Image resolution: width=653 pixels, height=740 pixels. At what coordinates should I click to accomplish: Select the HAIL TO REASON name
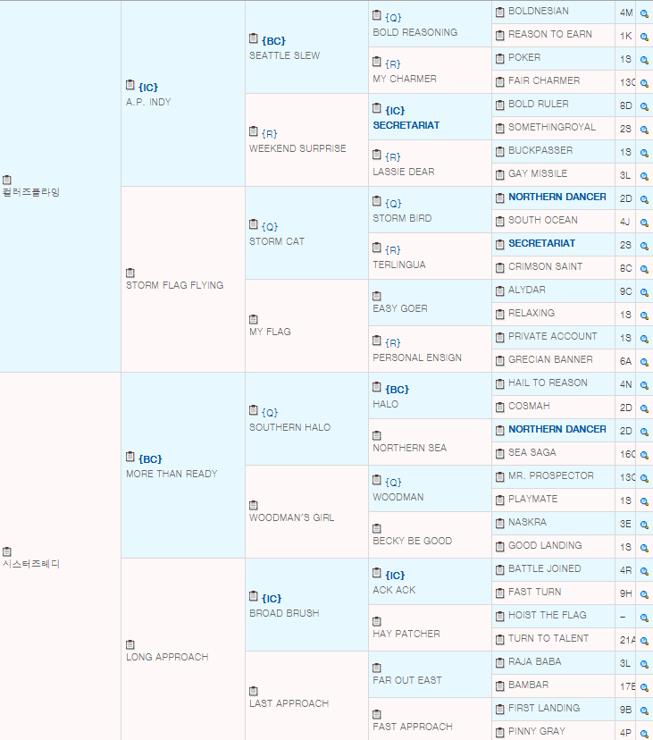tap(548, 383)
